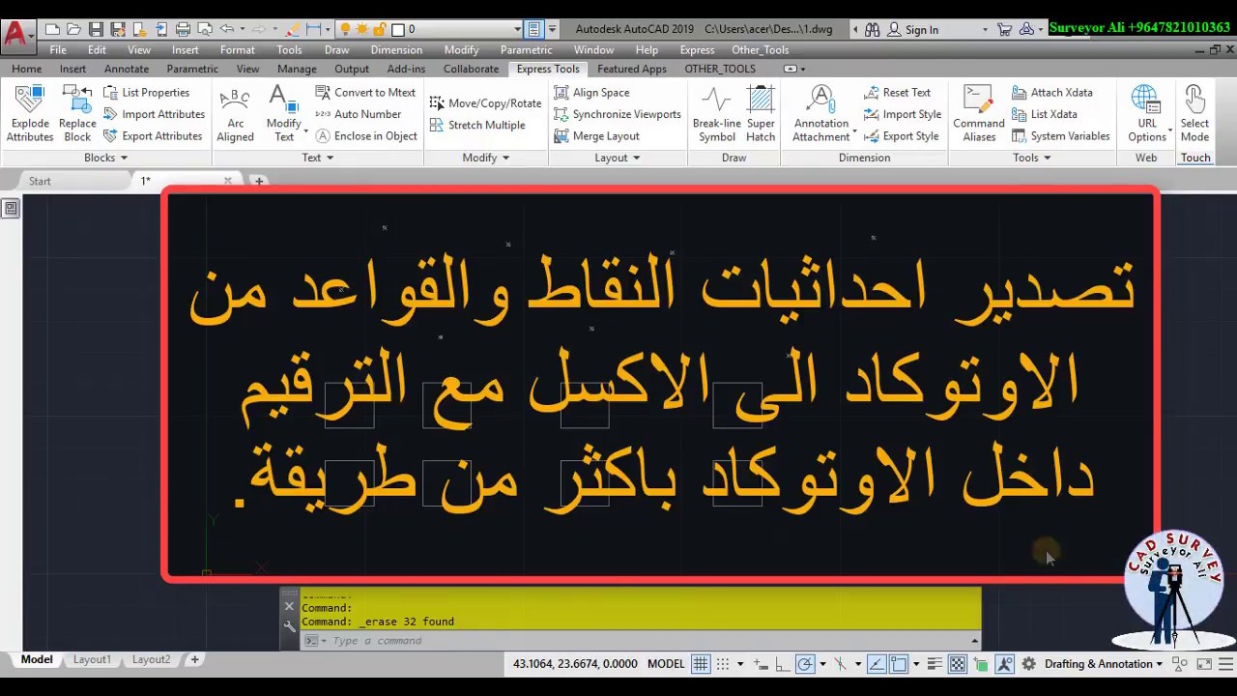Open the Dimension menu
The width and height of the screenshot is (1237, 696).
pyautogui.click(x=396, y=50)
